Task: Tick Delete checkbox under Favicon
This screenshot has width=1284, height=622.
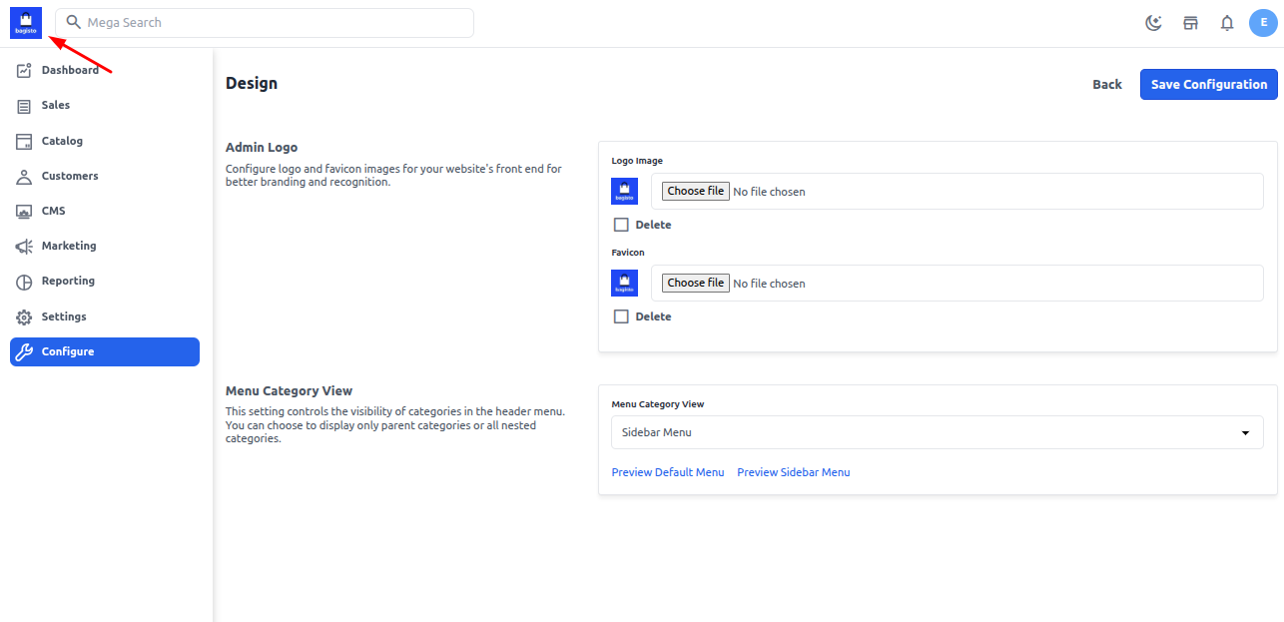Action: point(621,316)
